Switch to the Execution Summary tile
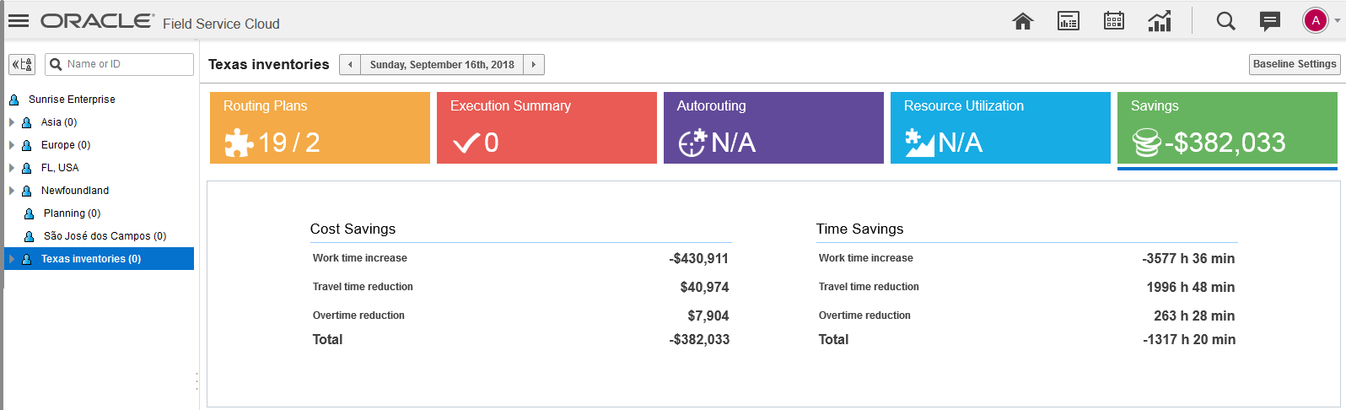This screenshot has width=1346, height=410. pyautogui.click(x=546, y=127)
